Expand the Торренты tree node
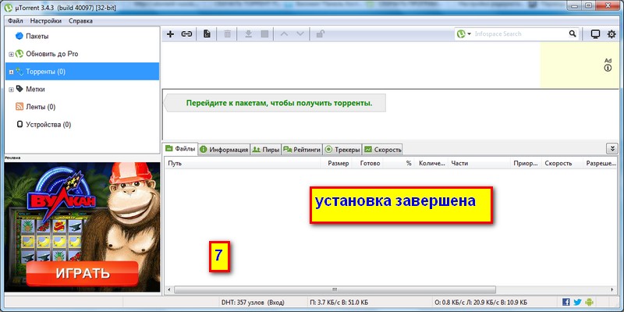This screenshot has height=312, width=624. coord(11,72)
